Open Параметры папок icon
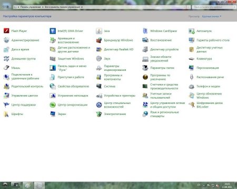Screen dimensions: 237x189 click(145, 68)
